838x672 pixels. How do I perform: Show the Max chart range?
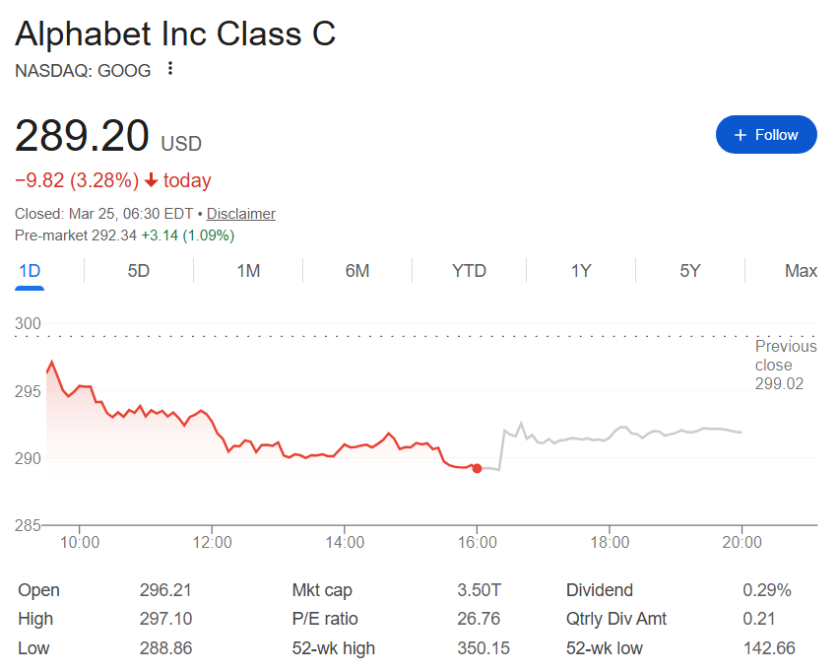[801, 271]
